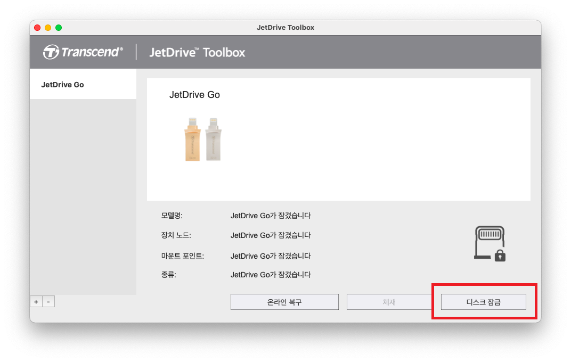The height and width of the screenshot is (362, 571).
Task: Click the locked drive status icon
Action: coord(490,243)
